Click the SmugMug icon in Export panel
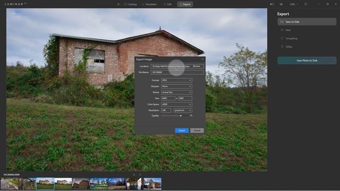Screen dimensions: 340x191 pos(282,38)
